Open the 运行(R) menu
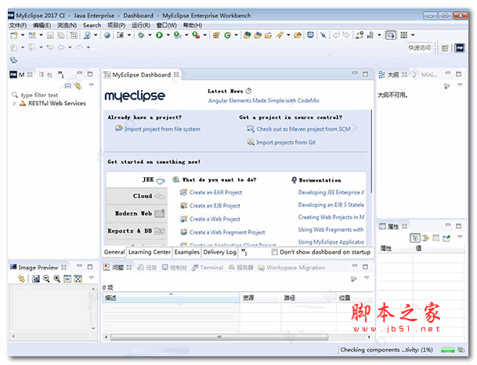Image resolution: width=477 pixels, height=365 pixels. 140,25
